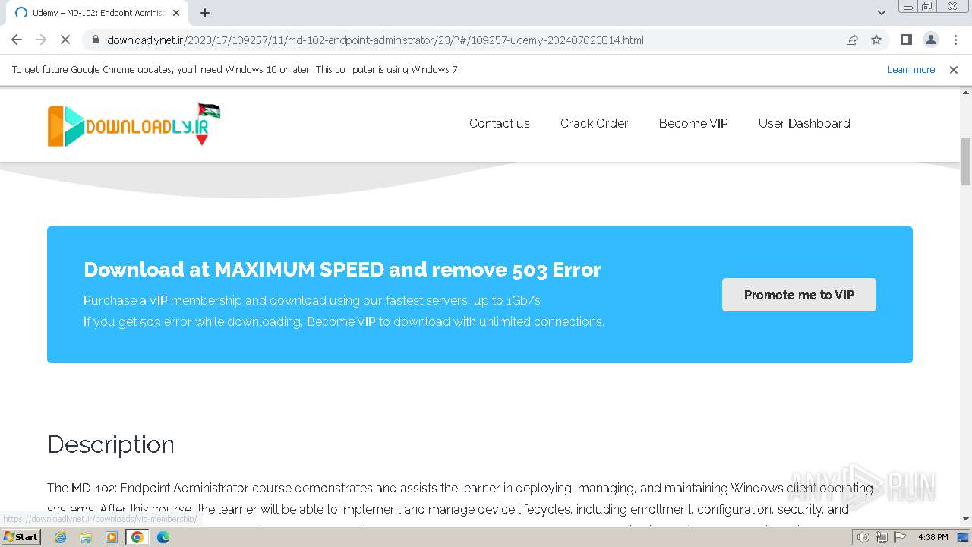The height and width of the screenshot is (547, 972).
Task: Open the Chrome three-dot menu
Action: click(x=955, y=40)
